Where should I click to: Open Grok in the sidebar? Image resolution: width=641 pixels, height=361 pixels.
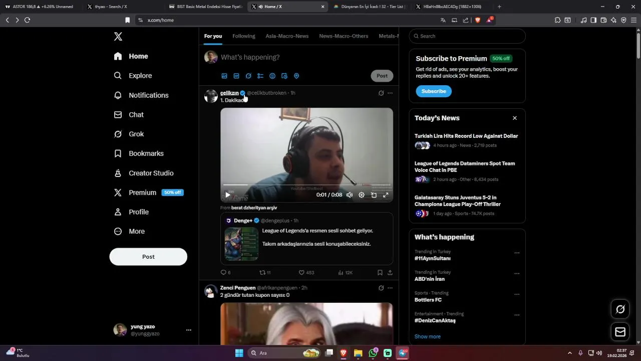129,134
